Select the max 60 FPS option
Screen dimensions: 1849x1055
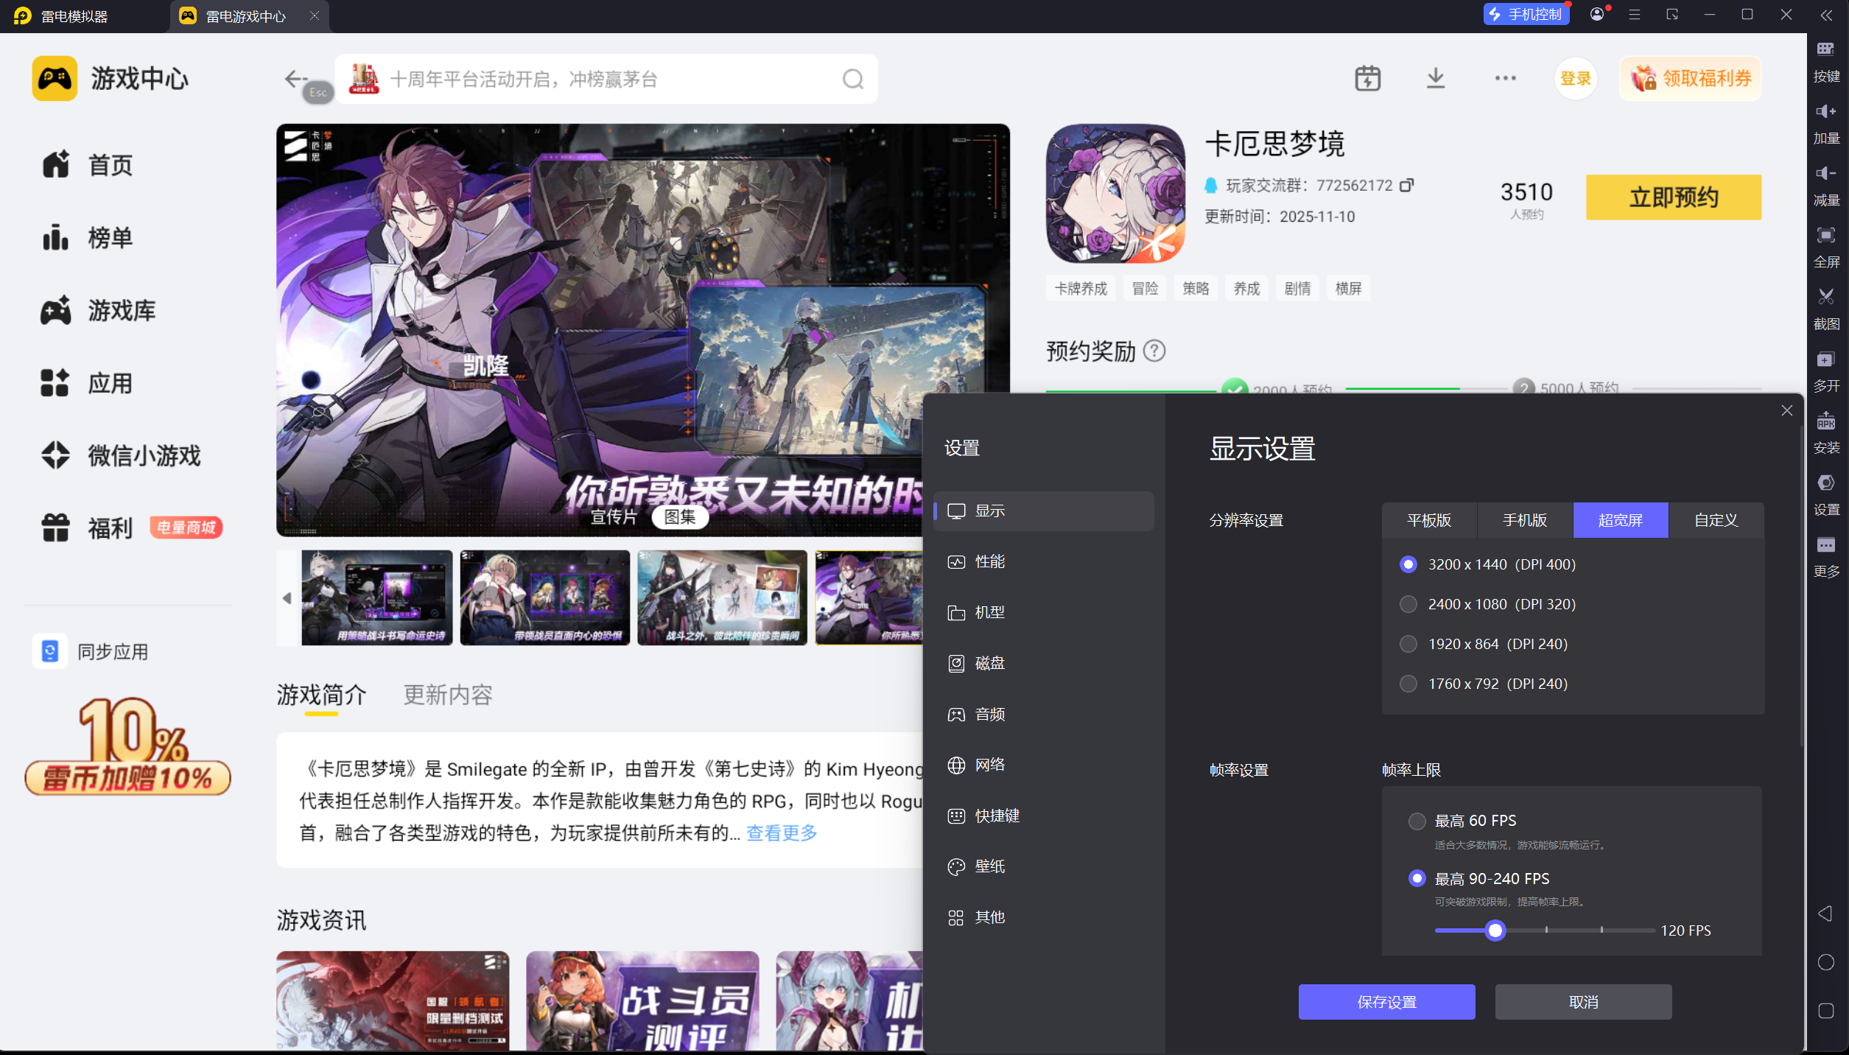[1417, 821]
